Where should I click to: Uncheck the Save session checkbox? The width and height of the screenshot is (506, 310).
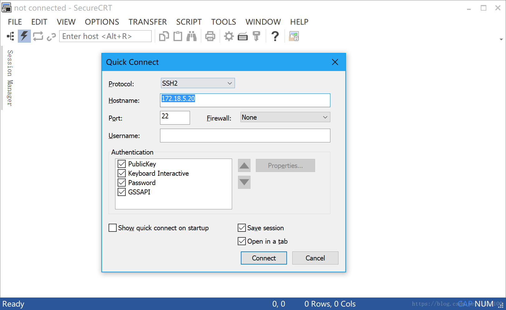(x=242, y=228)
